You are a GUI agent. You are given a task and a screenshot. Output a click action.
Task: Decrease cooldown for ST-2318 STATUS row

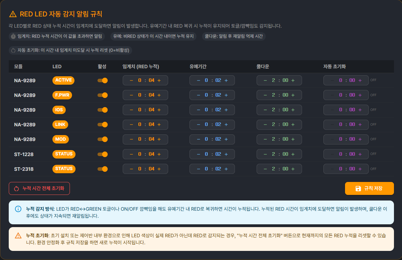265,169
